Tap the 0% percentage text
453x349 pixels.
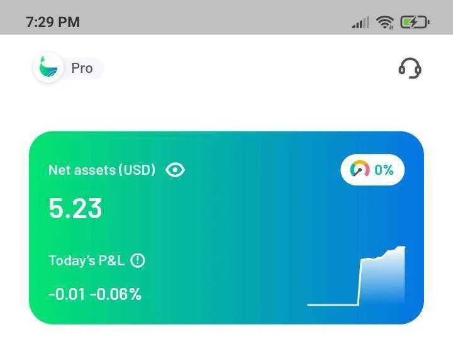click(384, 170)
